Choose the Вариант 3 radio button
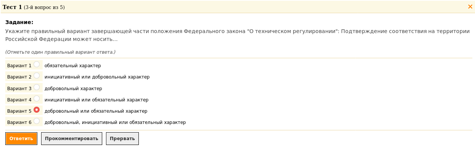 point(37,87)
